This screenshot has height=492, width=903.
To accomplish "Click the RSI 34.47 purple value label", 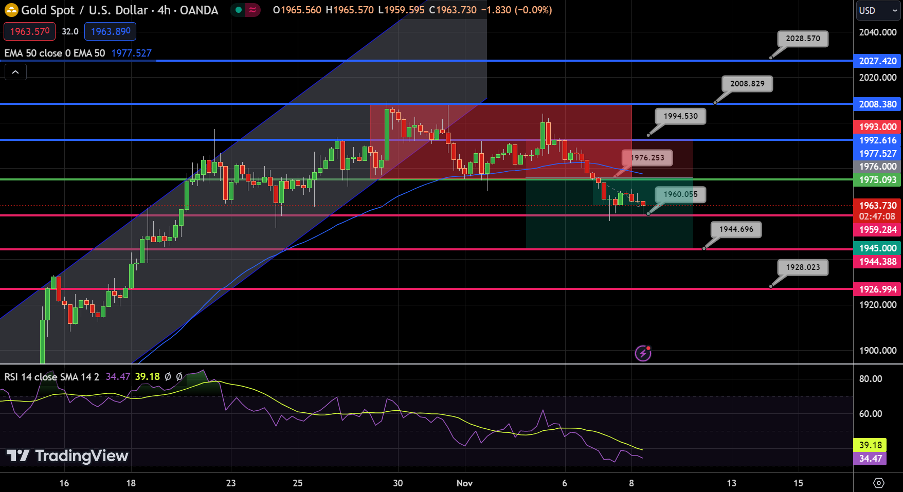I will [x=870, y=458].
